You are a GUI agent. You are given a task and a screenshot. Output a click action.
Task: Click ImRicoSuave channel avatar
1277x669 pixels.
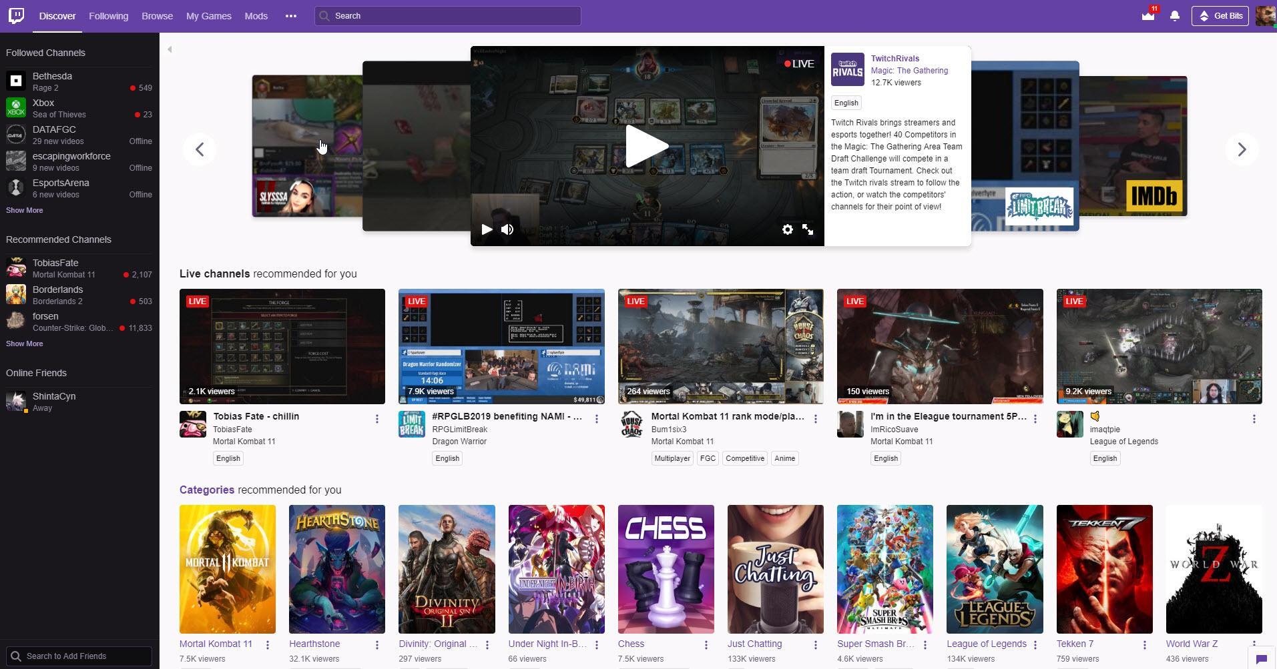pos(850,424)
